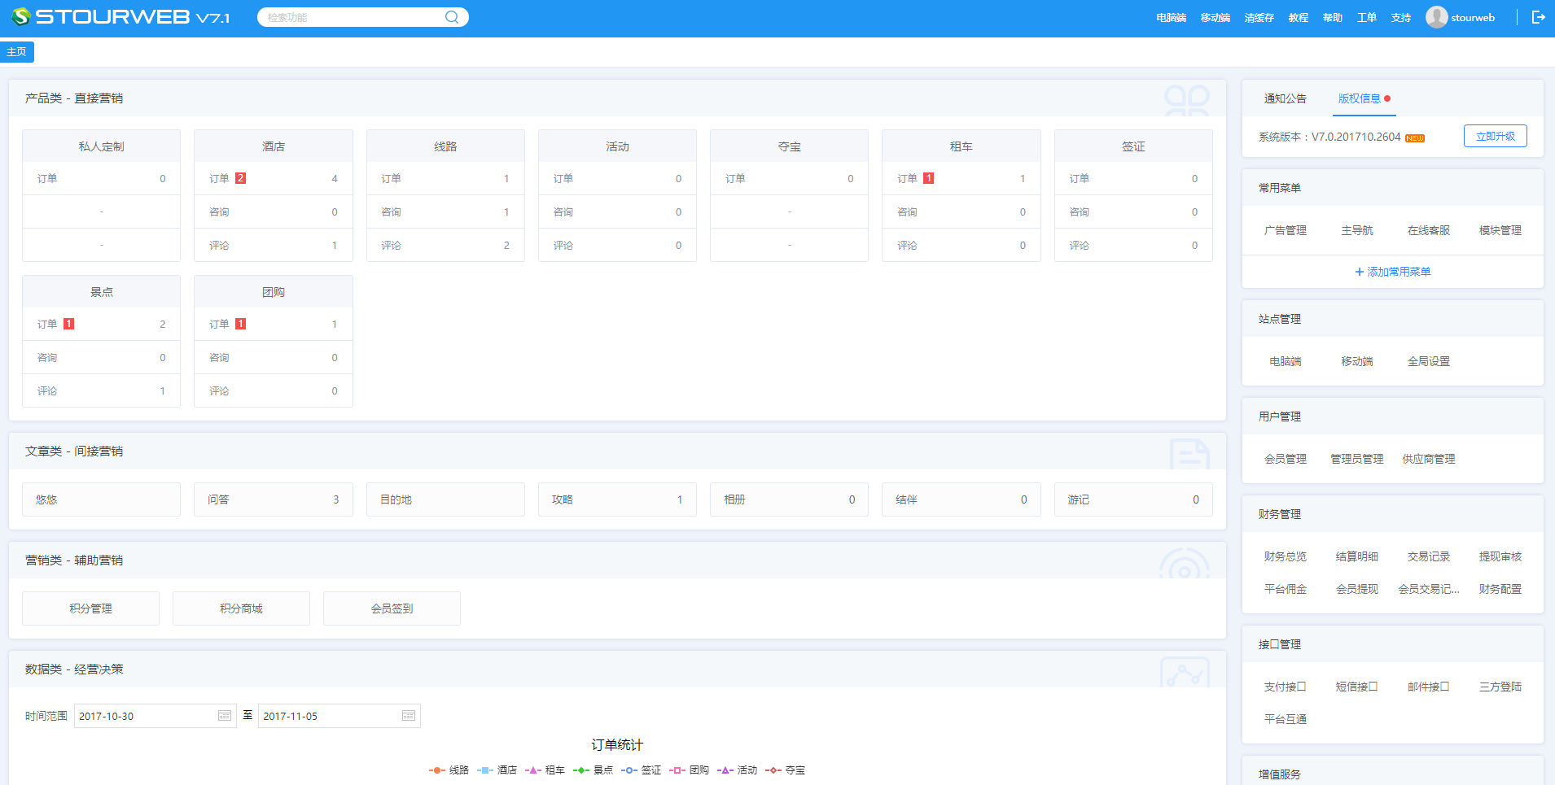Open calendar icon for end date 2017-11-05

409,716
